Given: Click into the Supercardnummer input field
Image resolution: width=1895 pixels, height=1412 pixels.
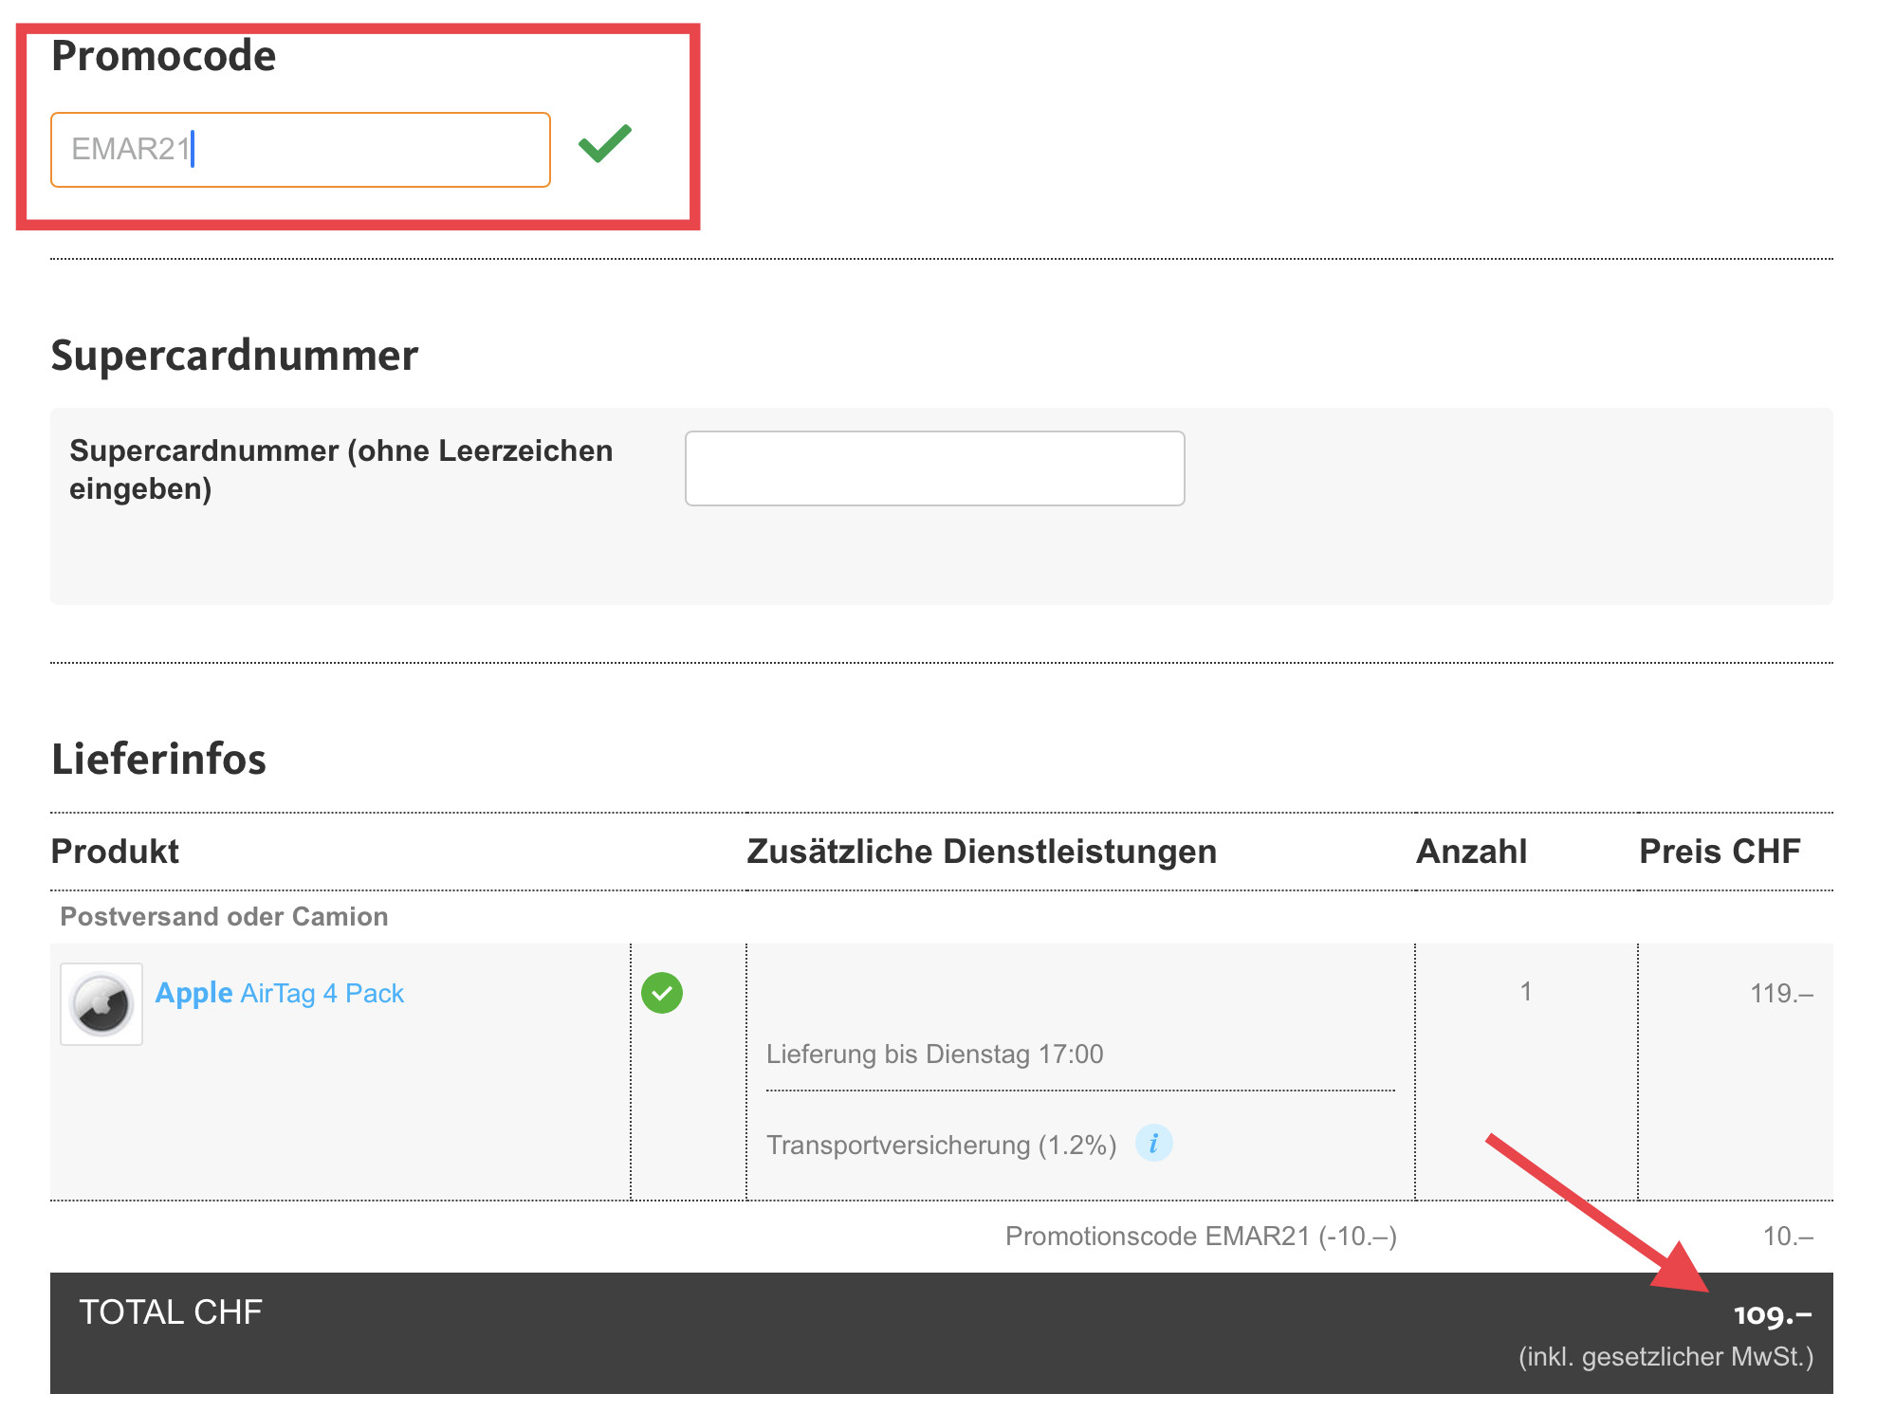Looking at the screenshot, I should [934, 468].
